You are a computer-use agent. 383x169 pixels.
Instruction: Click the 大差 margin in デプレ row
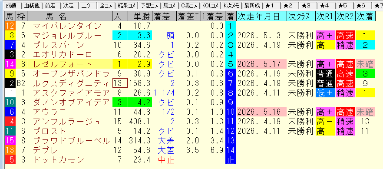click(166, 150)
